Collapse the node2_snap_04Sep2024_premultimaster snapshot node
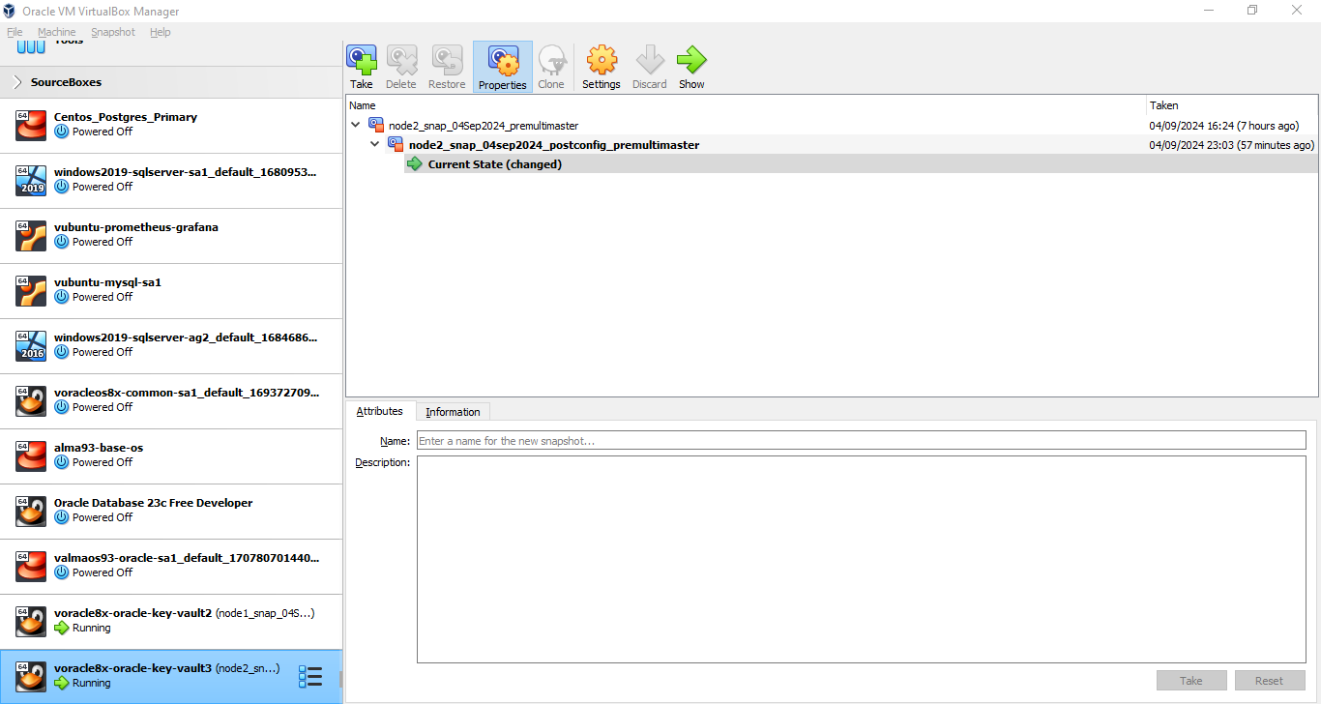This screenshot has width=1321, height=704. (356, 125)
